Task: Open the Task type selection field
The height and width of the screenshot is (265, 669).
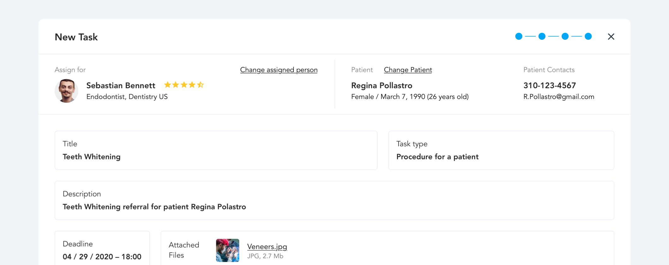Action: (501, 150)
